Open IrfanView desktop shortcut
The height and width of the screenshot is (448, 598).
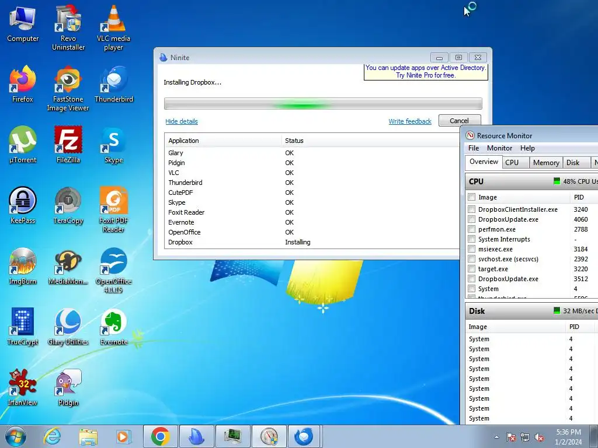(23, 387)
